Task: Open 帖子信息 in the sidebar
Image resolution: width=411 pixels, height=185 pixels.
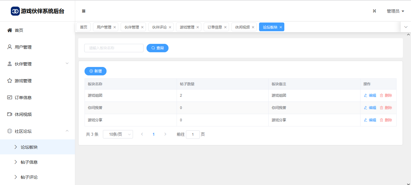Action: point(29,162)
